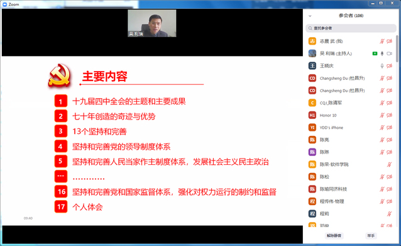Click muted mic icon for 陈松
Viewport: 401px width, 246px height.
click(x=382, y=177)
